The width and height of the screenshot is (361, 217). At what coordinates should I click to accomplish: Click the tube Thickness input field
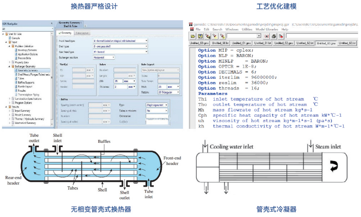pos(120,86)
